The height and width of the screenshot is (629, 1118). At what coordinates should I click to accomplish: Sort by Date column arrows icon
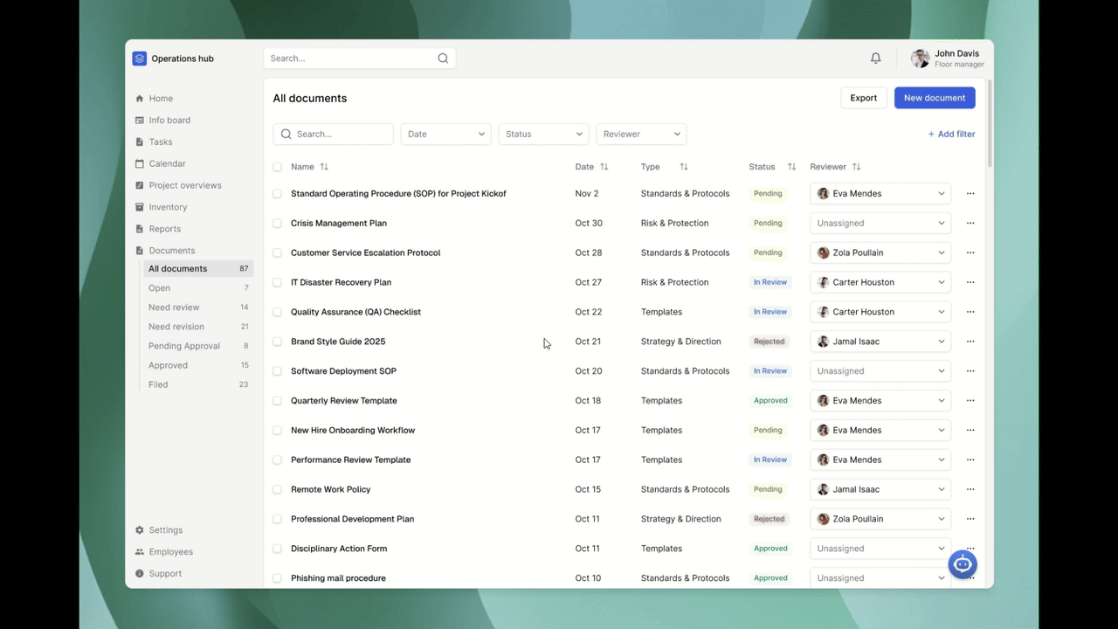[604, 167]
